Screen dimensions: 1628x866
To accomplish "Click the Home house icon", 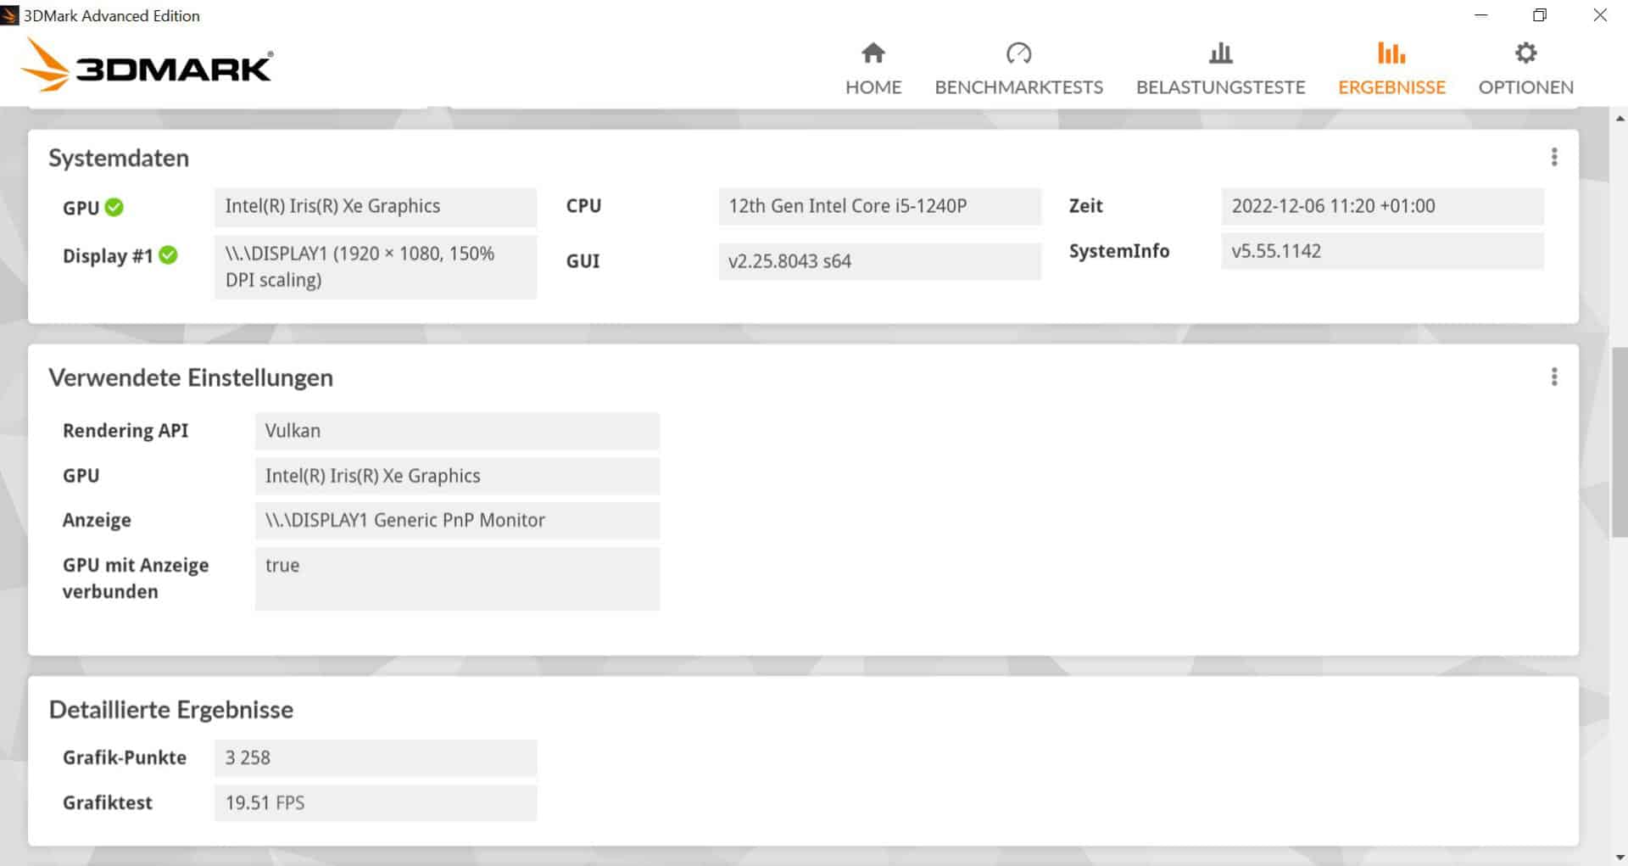I will [x=873, y=53].
